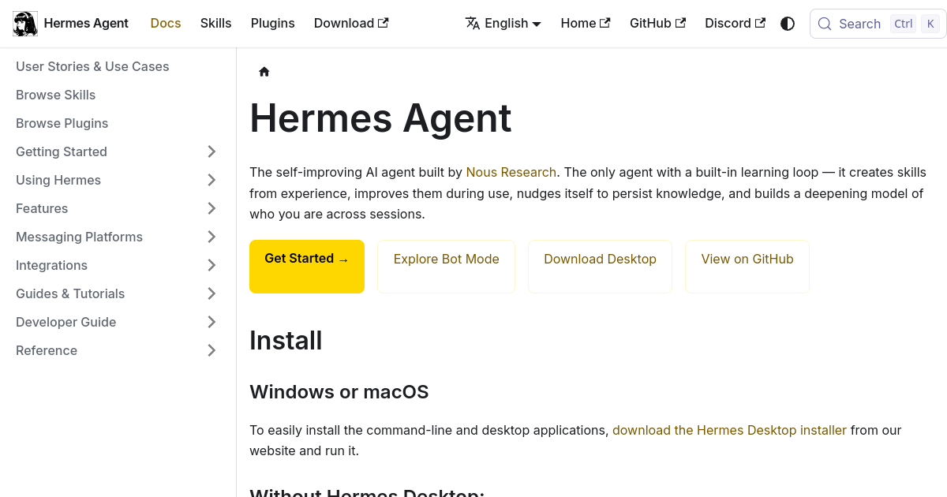The width and height of the screenshot is (947, 497).
Task: Expand the Messaging Platforms chevron
Action: tap(211, 237)
